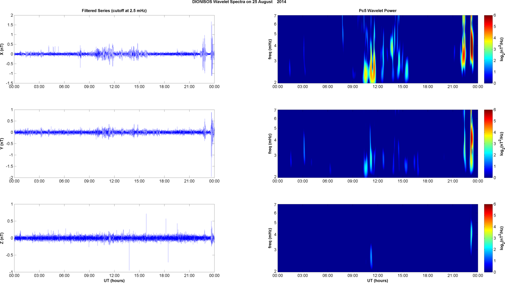The width and height of the screenshot is (505, 283).
Task: Click 'UT (hours)' label under Z wavelet spectrum
Action: click(x=378, y=281)
